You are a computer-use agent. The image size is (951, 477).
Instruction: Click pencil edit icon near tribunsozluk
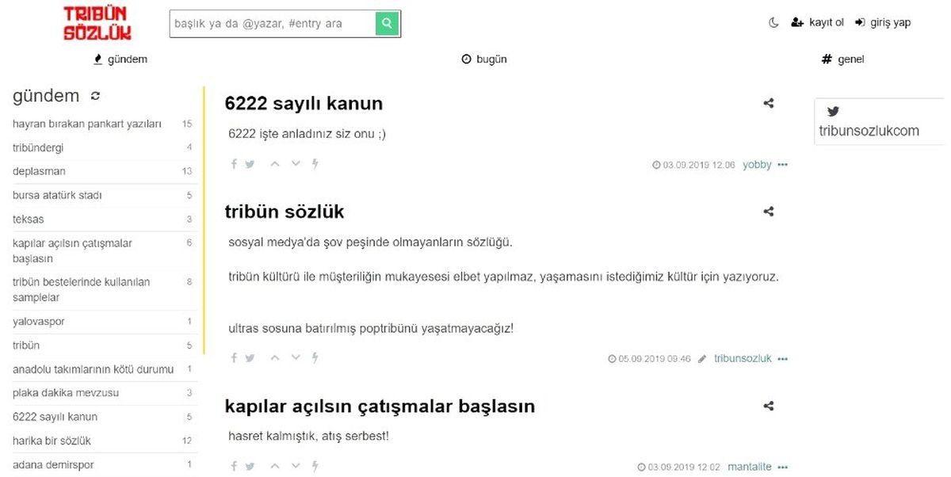pyautogui.click(x=702, y=359)
